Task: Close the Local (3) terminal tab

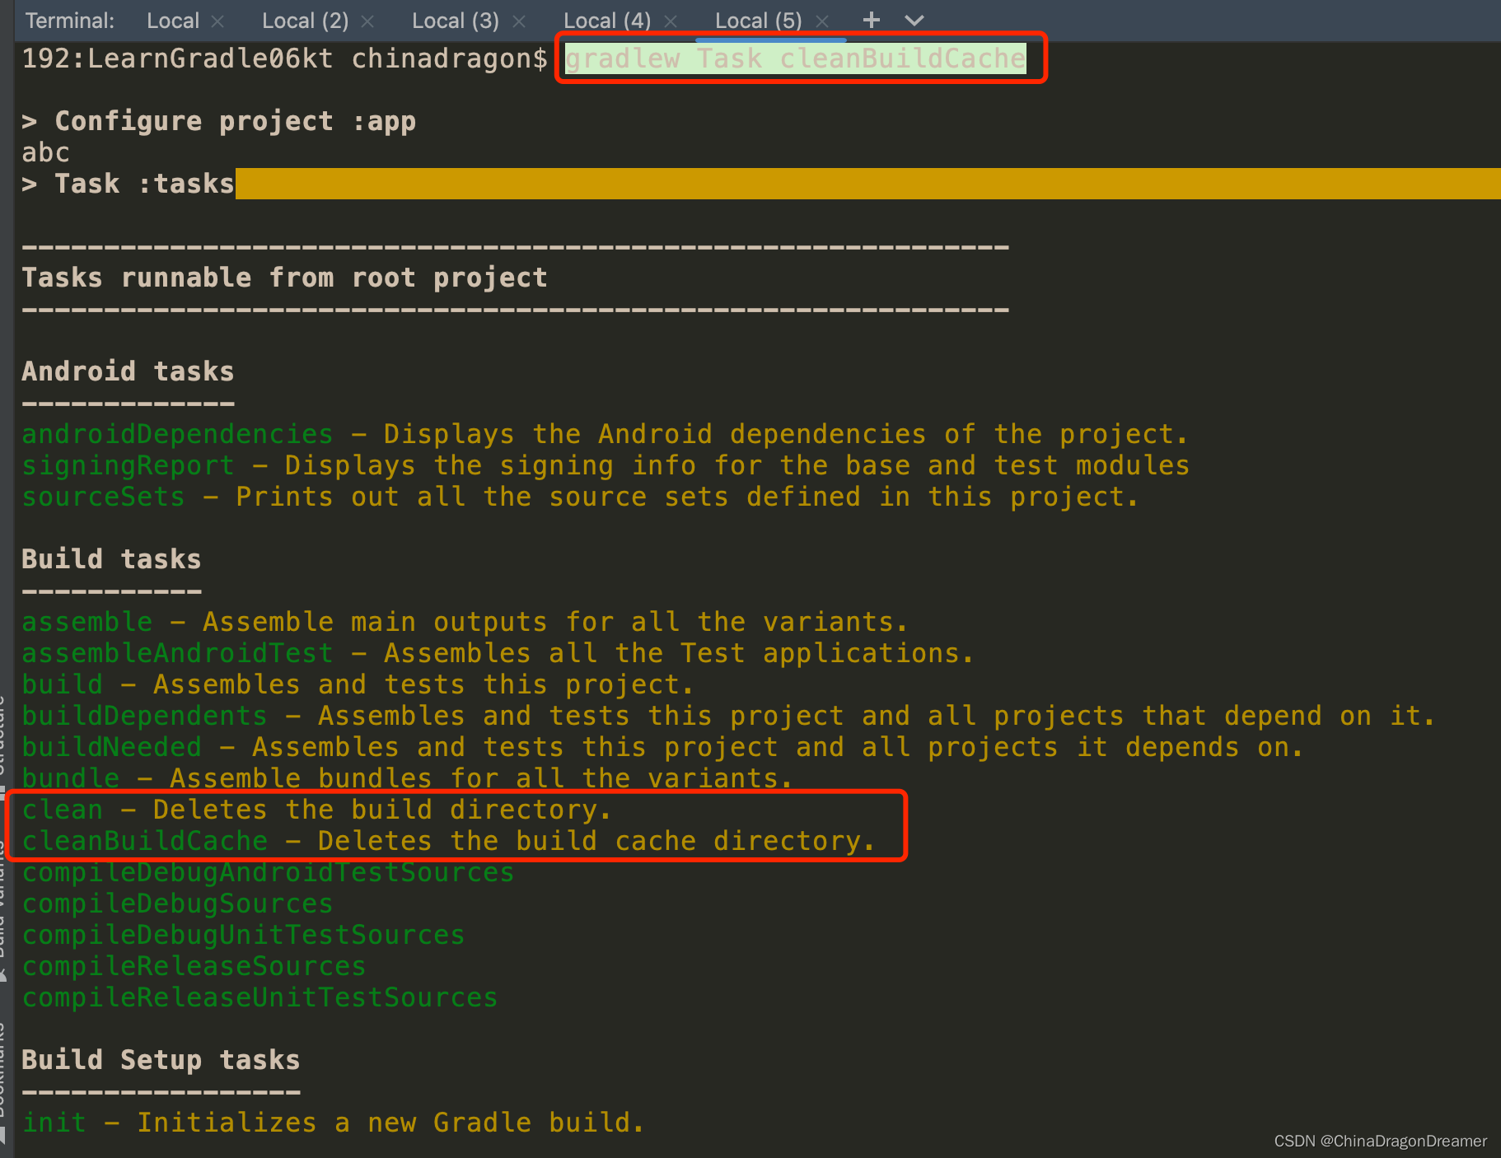Action: pyautogui.click(x=519, y=21)
